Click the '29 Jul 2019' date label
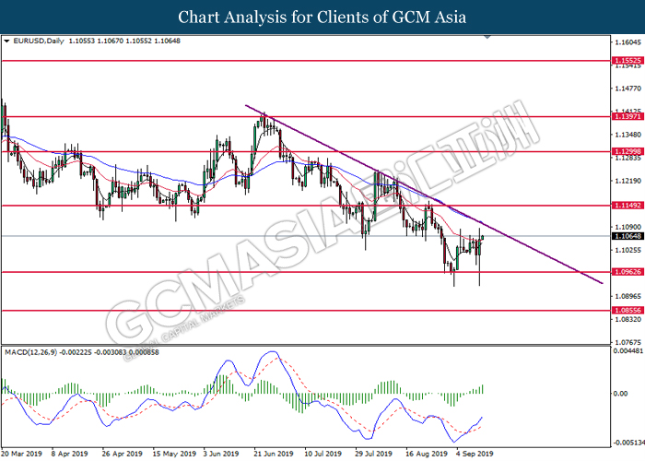Image resolution: width=645 pixels, height=461 pixels. (374, 454)
